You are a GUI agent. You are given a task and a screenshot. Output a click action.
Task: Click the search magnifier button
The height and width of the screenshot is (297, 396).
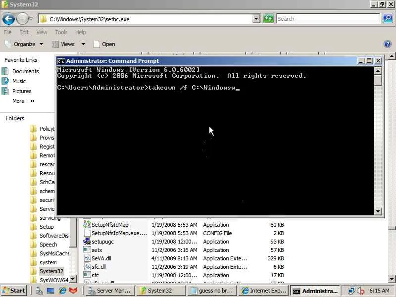pyautogui.click(x=388, y=19)
